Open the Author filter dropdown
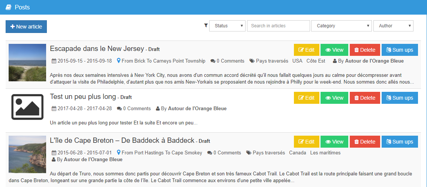 (x=393, y=26)
